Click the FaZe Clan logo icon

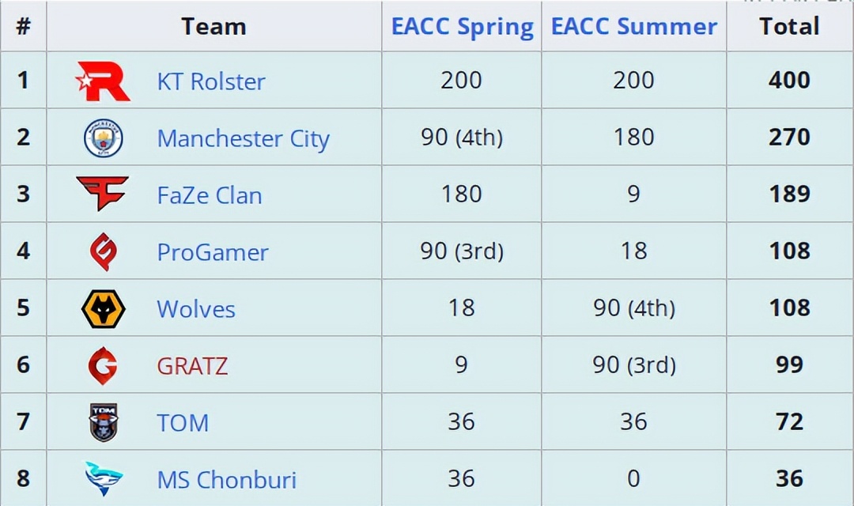click(103, 194)
